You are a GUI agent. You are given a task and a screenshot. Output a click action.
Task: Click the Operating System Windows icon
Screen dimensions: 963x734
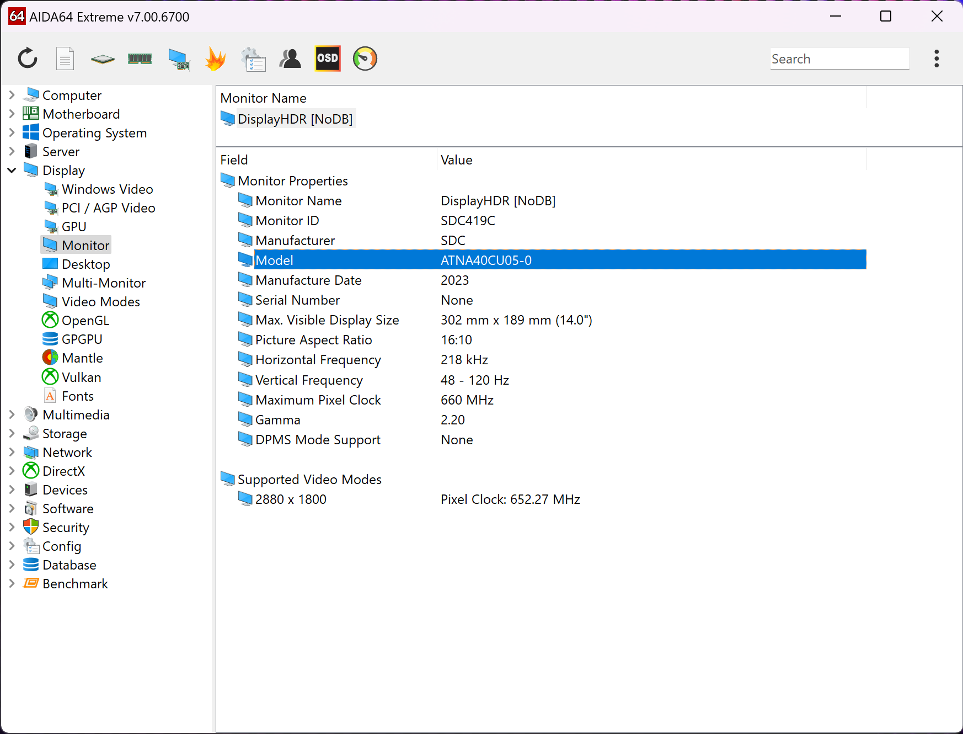(31, 132)
